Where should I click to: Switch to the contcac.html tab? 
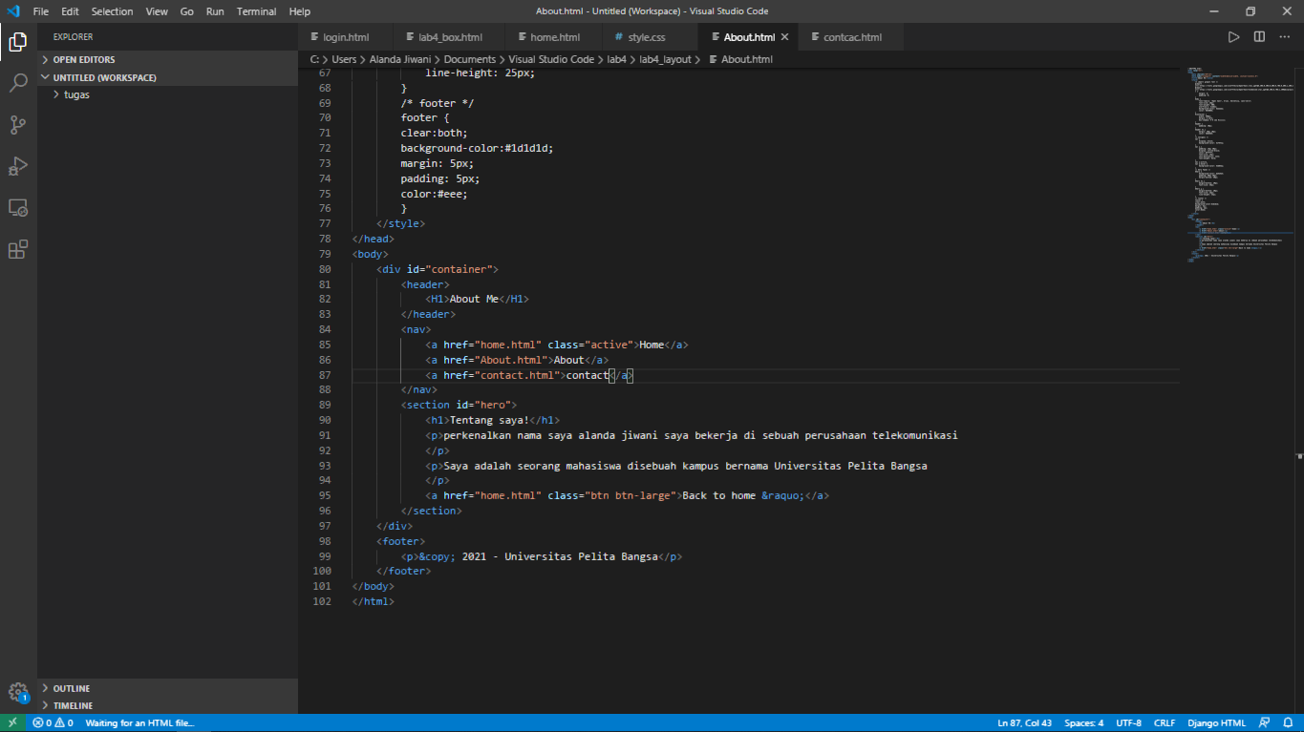click(852, 37)
